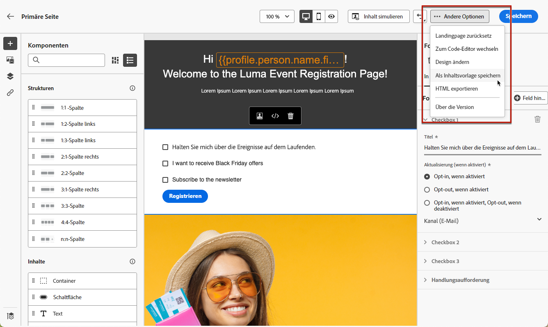Delete header component via trash icon
This screenshot has width=548, height=327.
coord(291,116)
